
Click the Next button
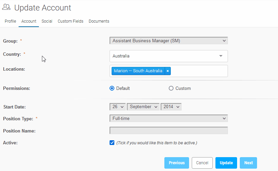pyautogui.click(x=248, y=163)
